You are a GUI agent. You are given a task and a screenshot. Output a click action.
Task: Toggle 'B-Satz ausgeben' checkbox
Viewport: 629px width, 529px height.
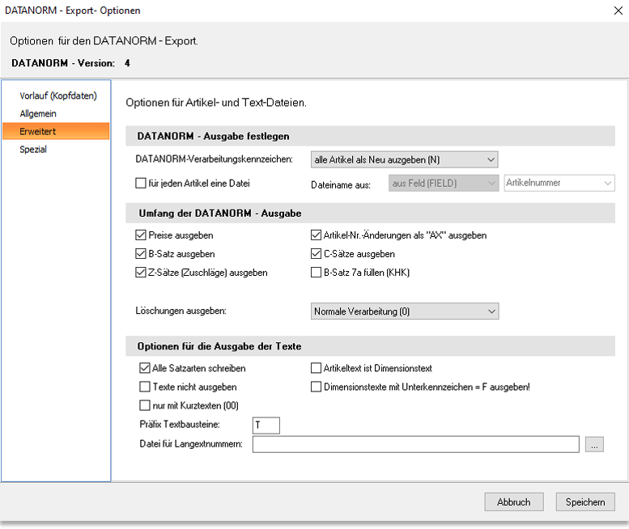tap(140, 254)
